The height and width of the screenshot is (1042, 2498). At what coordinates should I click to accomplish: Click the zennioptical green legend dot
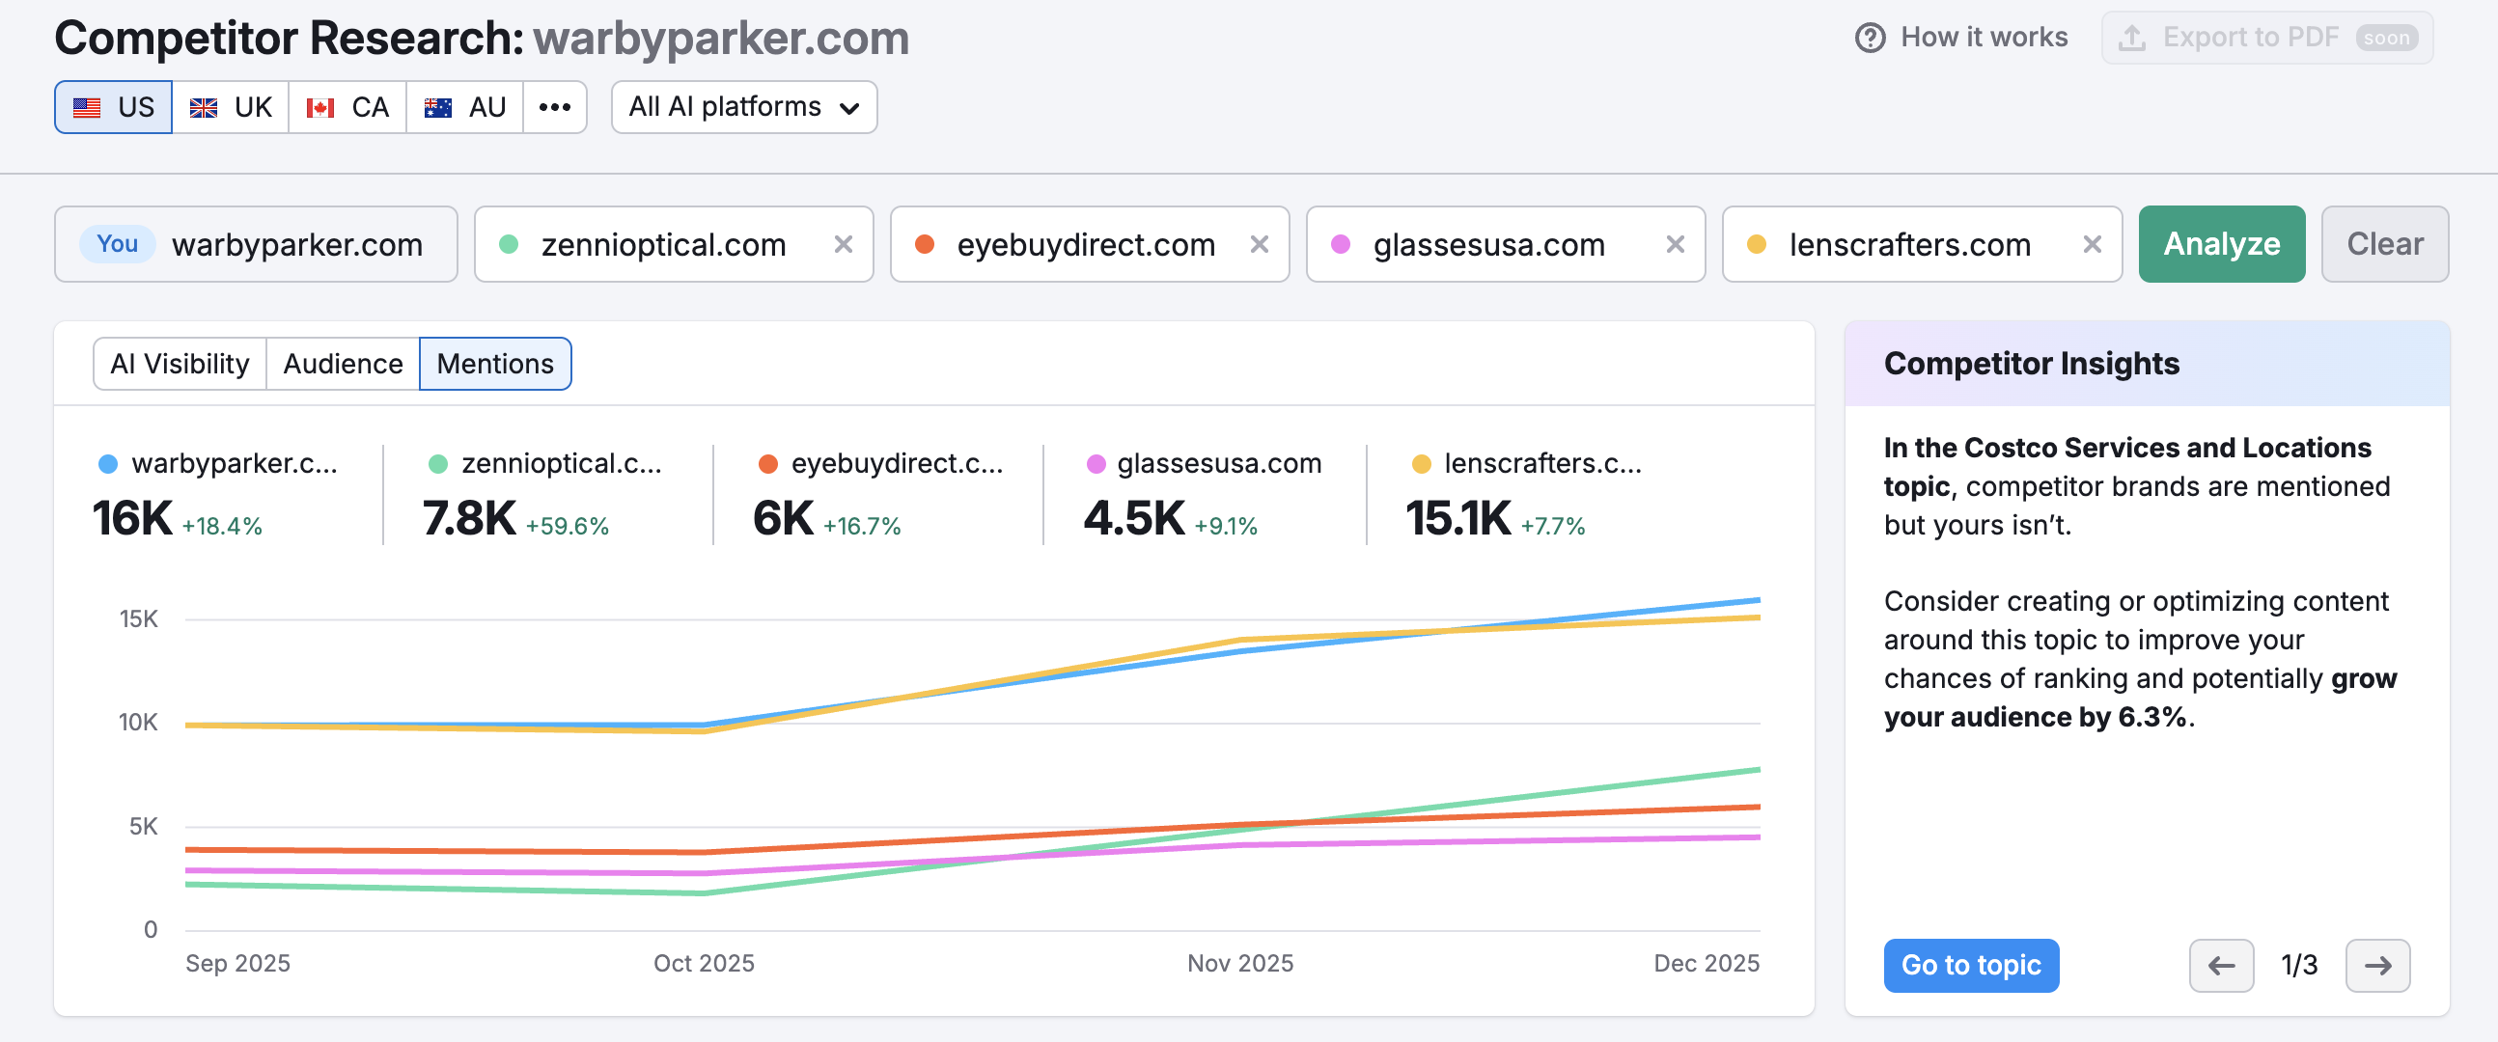pos(438,464)
